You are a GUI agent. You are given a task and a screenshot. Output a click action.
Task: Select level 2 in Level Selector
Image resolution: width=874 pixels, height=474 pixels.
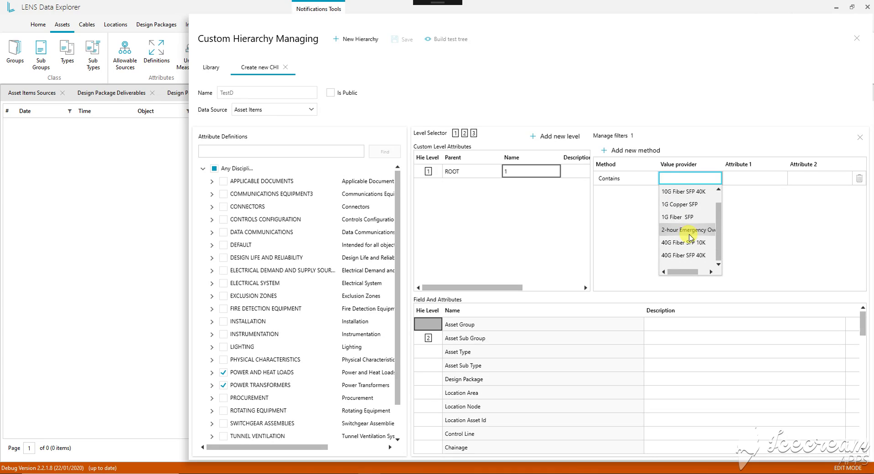(x=464, y=133)
